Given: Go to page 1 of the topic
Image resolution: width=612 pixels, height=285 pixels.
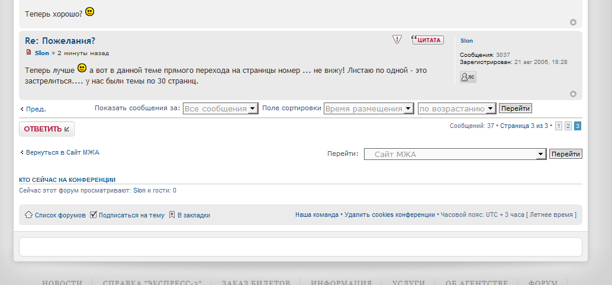Looking at the screenshot, I should pos(558,126).
